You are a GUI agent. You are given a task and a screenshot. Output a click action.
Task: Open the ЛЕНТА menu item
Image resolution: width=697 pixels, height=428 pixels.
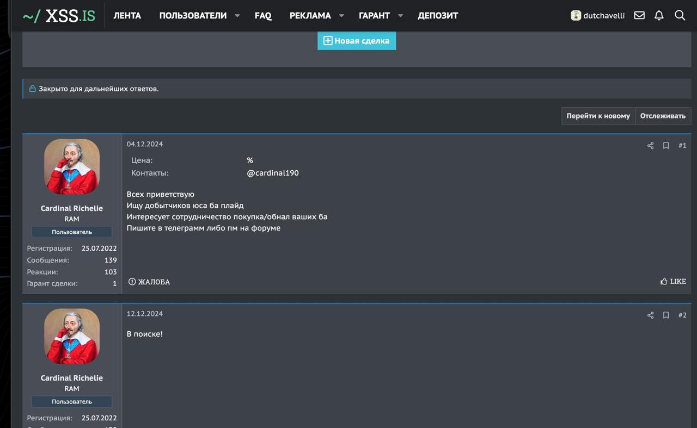pyautogui.click(x=127, y=16)
